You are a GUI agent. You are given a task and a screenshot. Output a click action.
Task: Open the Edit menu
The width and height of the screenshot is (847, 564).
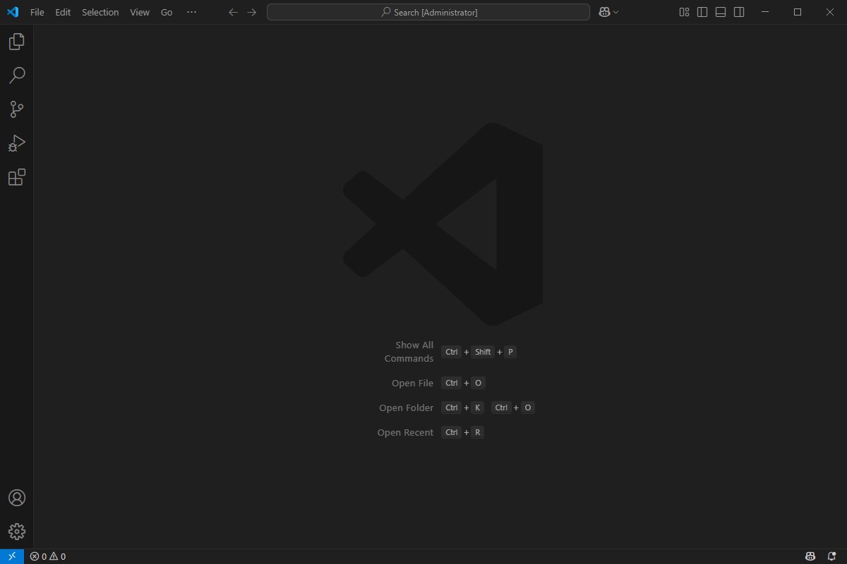point(64,12)
